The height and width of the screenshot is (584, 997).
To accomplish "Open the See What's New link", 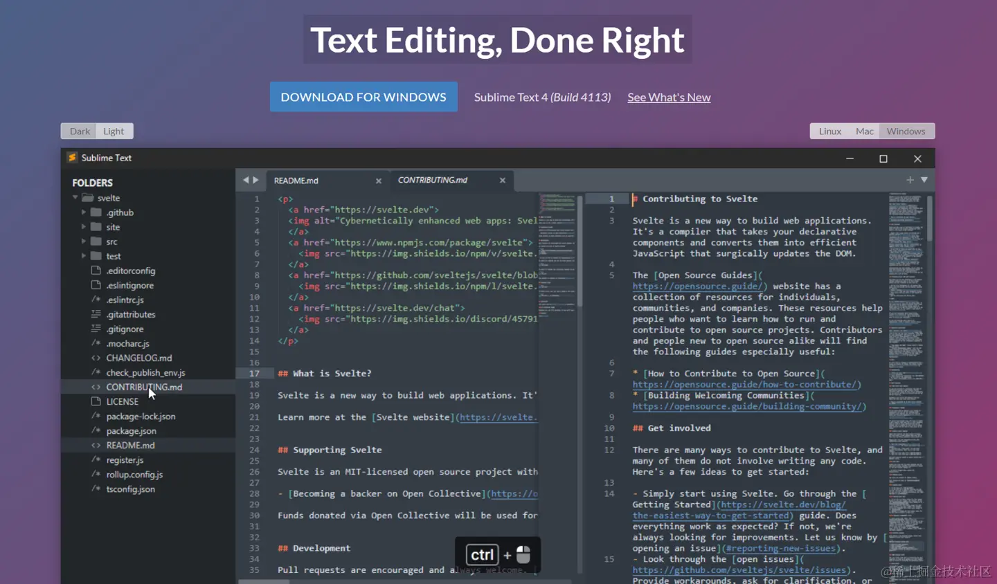I will [x=669, y=98].
